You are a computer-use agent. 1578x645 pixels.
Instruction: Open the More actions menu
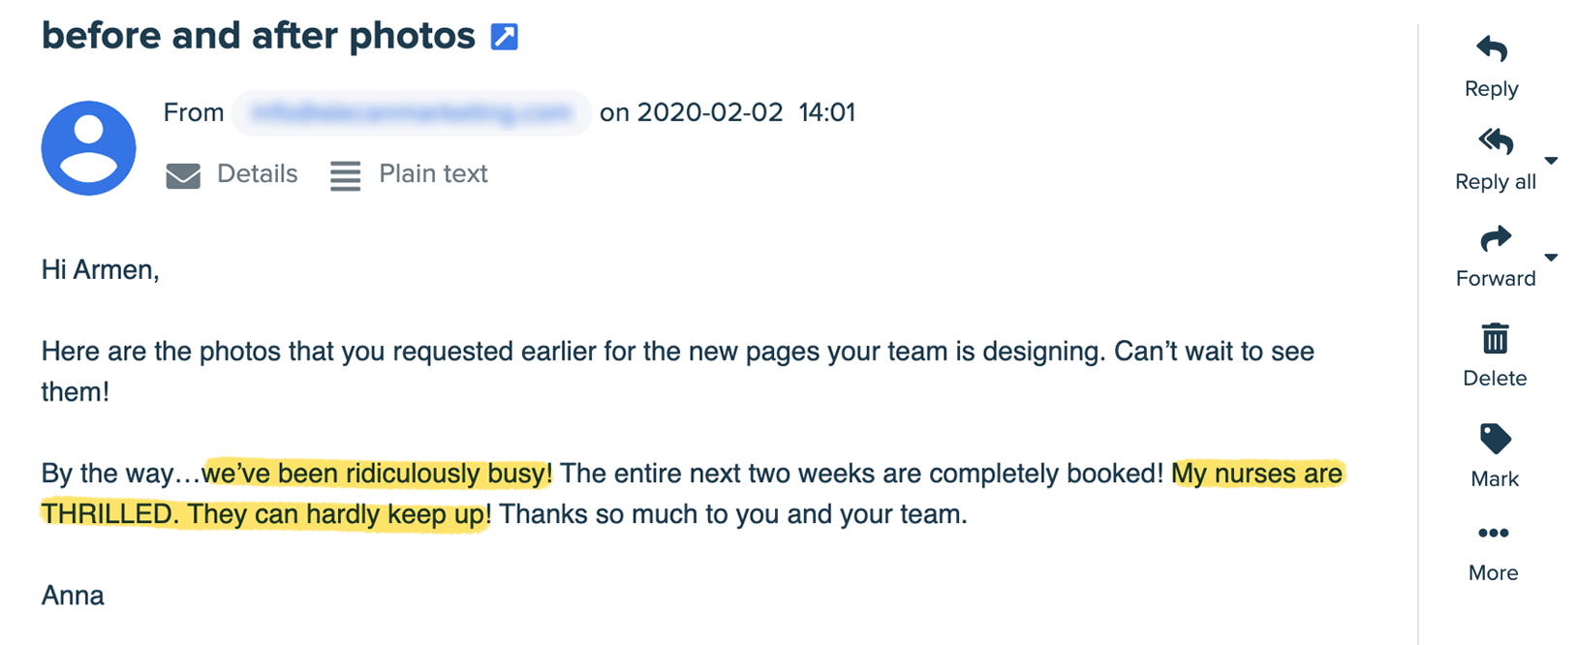[1494, 547]
